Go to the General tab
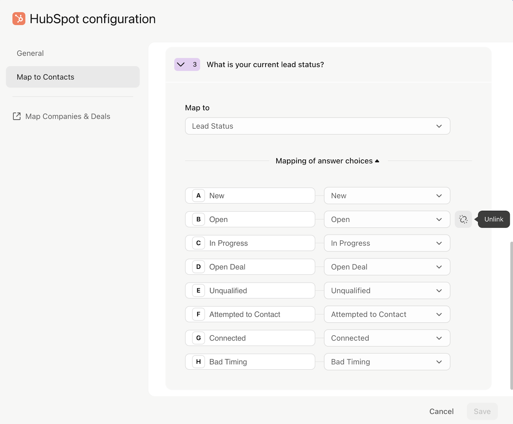Viewport: 513px width, 424px height. [30, 53]
